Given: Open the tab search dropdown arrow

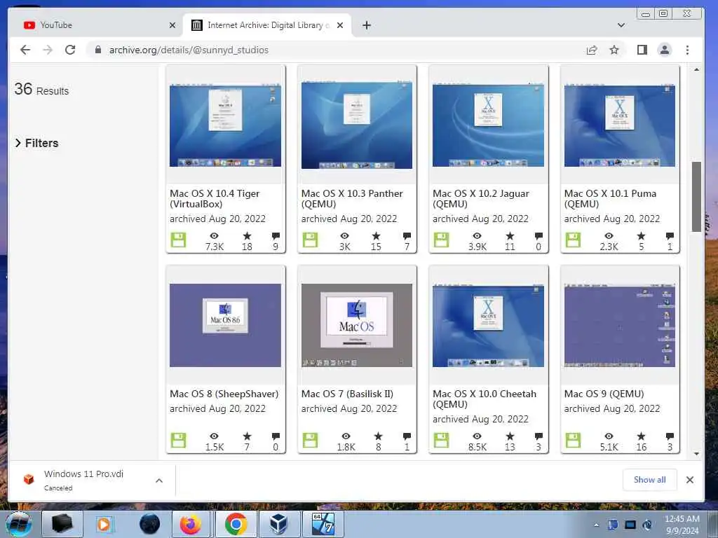Looking at the screenshot, I should [x=621, y=25].
